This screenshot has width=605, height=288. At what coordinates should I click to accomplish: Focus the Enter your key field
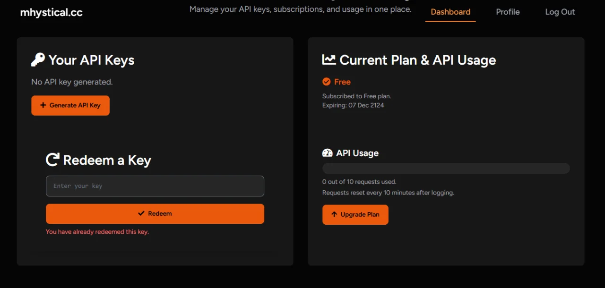click(155, 186)
